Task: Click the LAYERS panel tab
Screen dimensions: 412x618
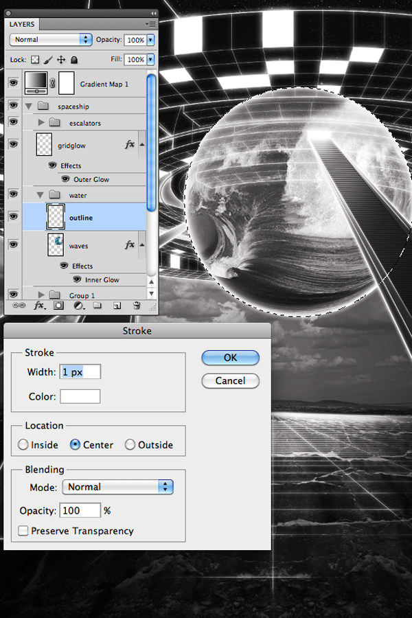Action: tap(22, 24)
